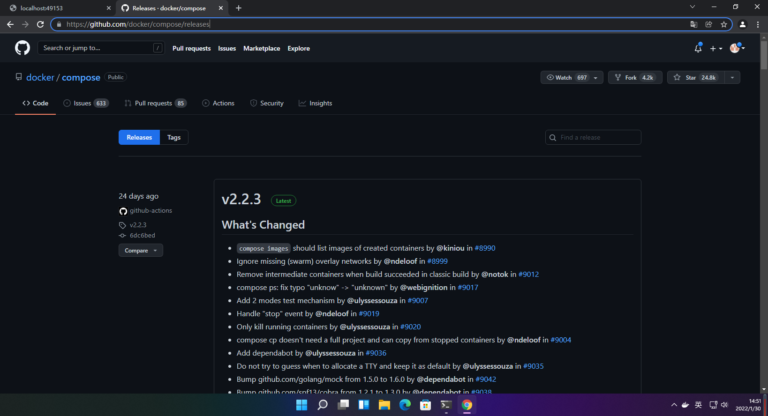Select the Pull requests 85 tab
This screenshot has height=416, width=768.
click(x=155, y=103)
